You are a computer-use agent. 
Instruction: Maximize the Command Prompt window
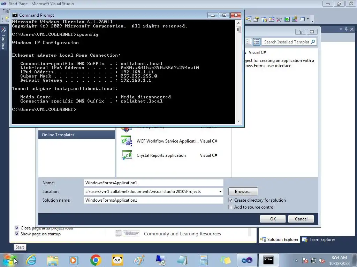pyautogui.click(x=224, y=15)
